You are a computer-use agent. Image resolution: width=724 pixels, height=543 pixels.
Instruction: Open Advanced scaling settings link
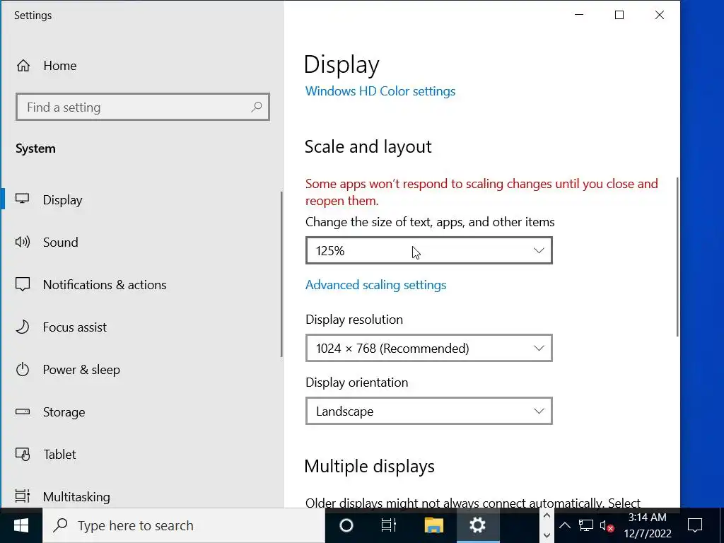(x=376, y=285)
